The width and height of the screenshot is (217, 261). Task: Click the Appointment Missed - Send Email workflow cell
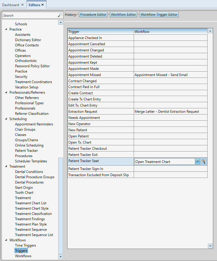170,75
